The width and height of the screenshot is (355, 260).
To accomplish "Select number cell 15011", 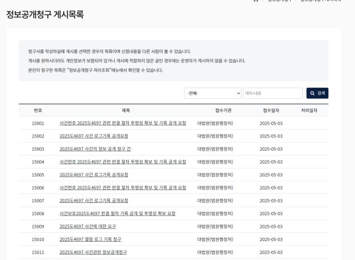I will [38, 252].
